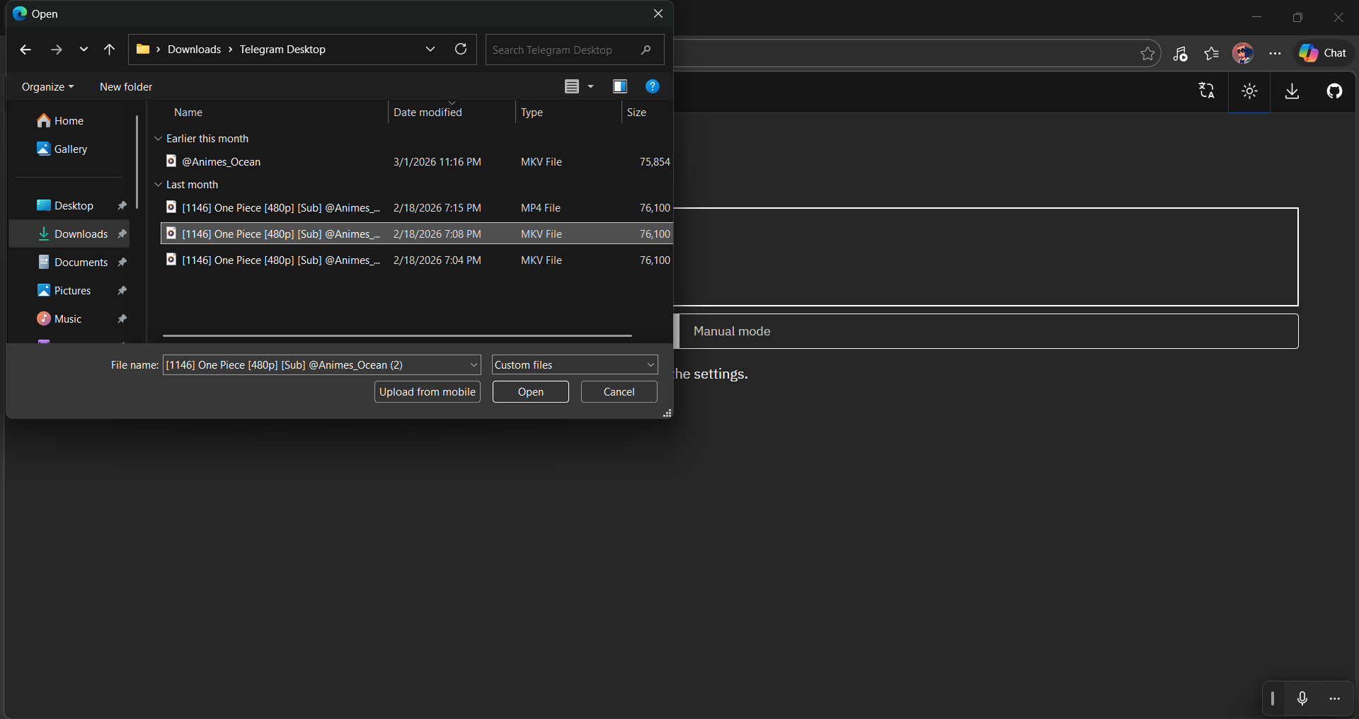This screenshot has width=1359, height=719.
Task: Select the @Animes_Ocean MKV file
Action: pos(222,162)
